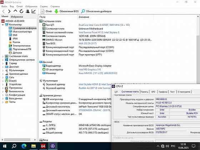
Task: Open Microsoft Edge from the taskbar
Action: click(24, 146)
